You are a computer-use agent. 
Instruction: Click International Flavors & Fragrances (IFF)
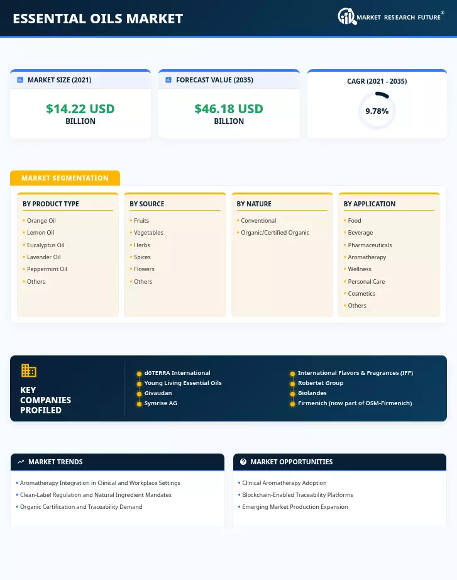click(x=355, y=373)
